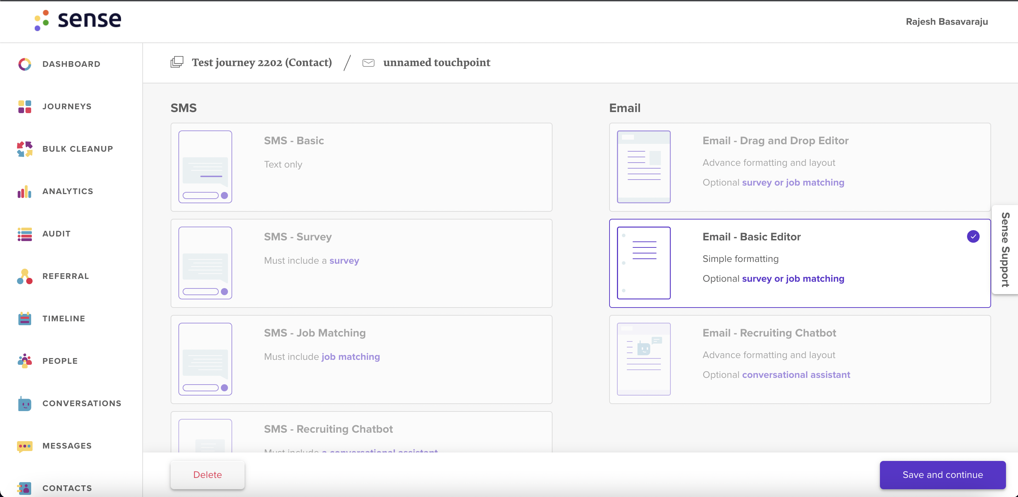Click the Timeline icon in sidebar
The image size is (1018, 497).
(24, 318)
